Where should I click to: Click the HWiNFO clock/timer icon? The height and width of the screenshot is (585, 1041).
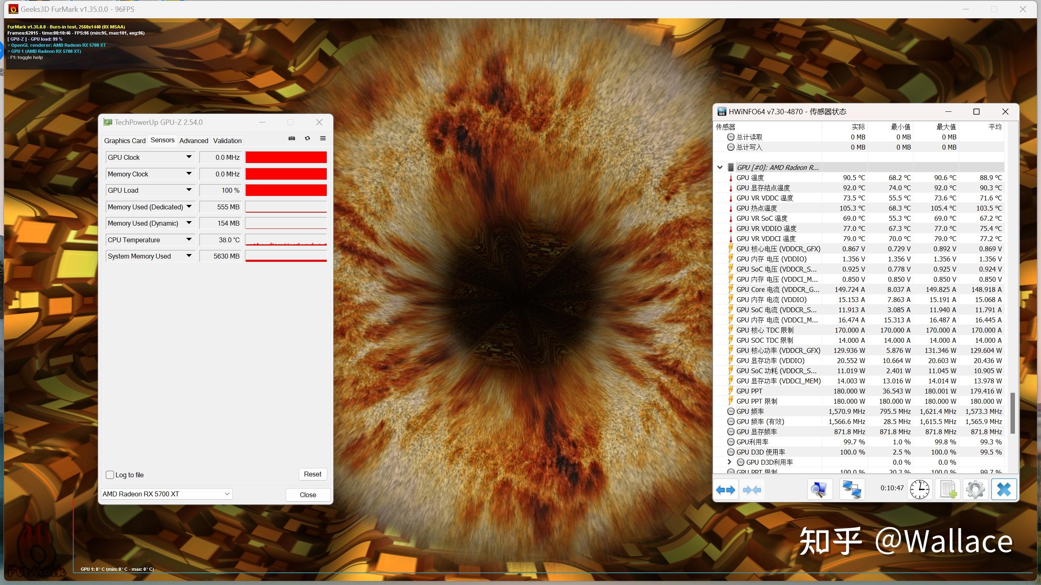921,489
